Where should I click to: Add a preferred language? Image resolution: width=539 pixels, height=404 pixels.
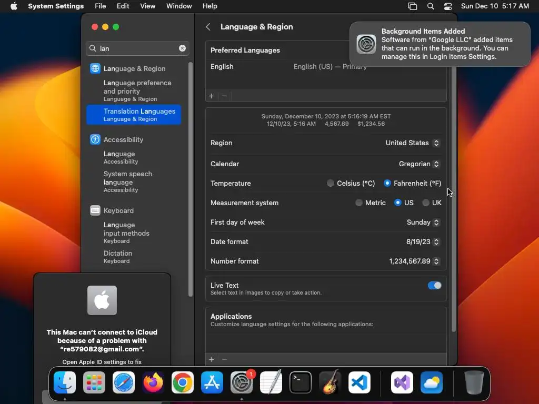(212, 96)
